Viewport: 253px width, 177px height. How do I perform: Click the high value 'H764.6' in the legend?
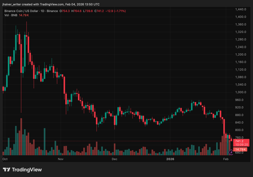76,11
